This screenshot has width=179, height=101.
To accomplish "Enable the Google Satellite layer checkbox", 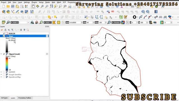I will point(4,75).
